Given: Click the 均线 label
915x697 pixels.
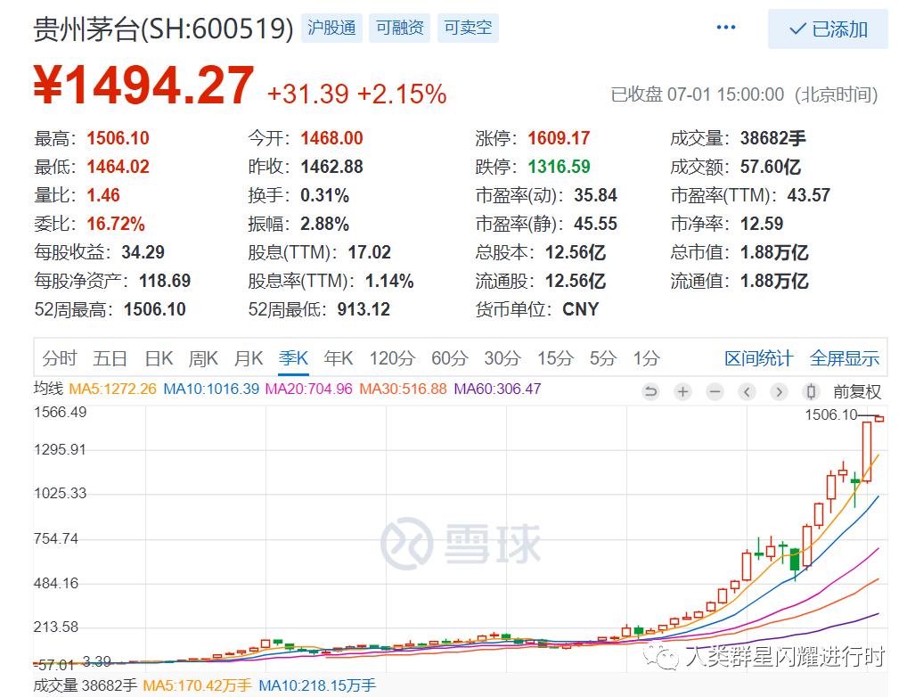Looking at the screenshot, I should (48, 389).
